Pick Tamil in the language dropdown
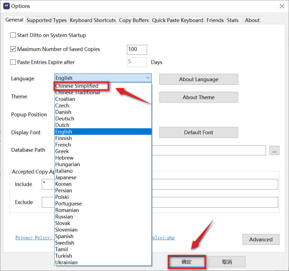 tap(103, 249)
